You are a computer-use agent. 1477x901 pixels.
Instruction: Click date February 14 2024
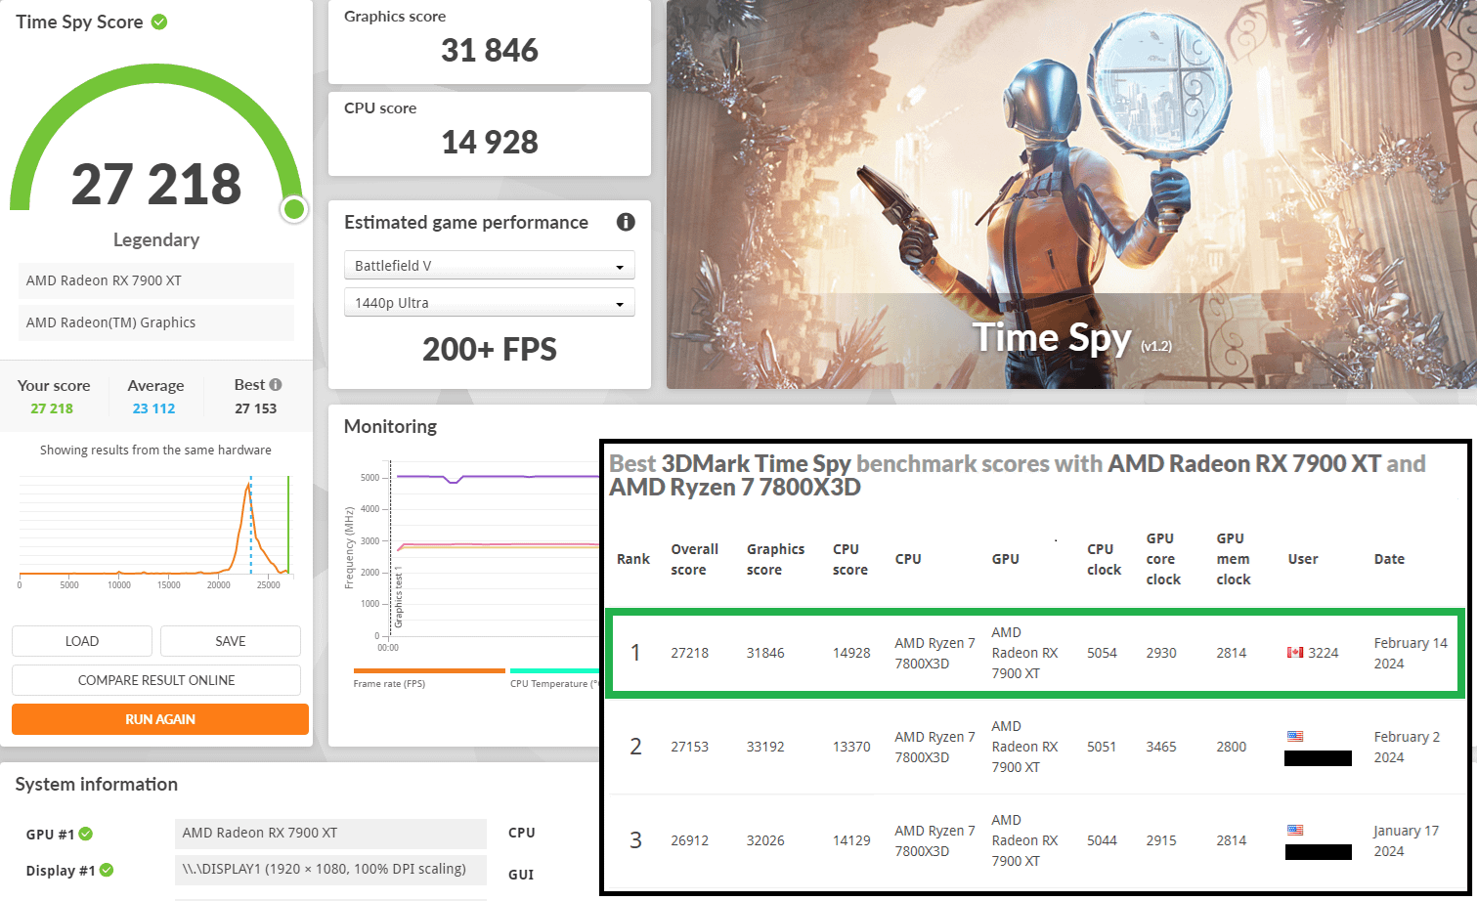pos(1411,653)
